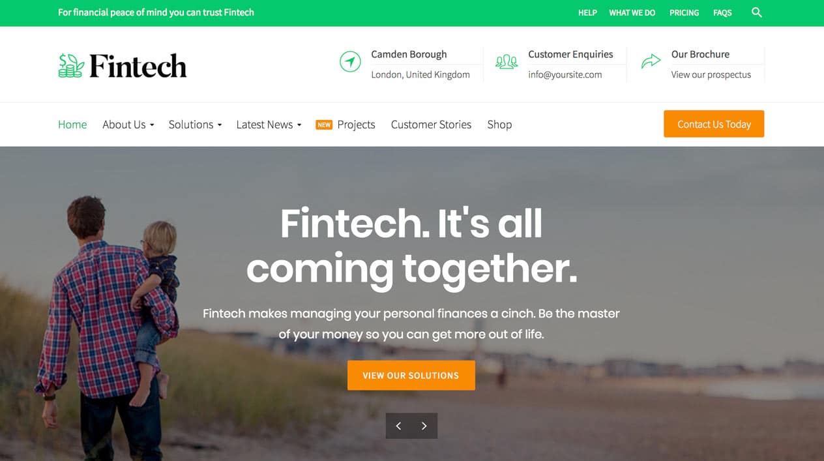
Task: Go to the Shop menu item
Action: (x=499, y=125)
